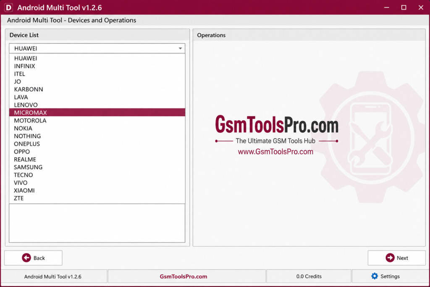Select NOTHING from the brand list
Image resolution: width=430 pixels, height=287 pixels.
tap(97, 136)
